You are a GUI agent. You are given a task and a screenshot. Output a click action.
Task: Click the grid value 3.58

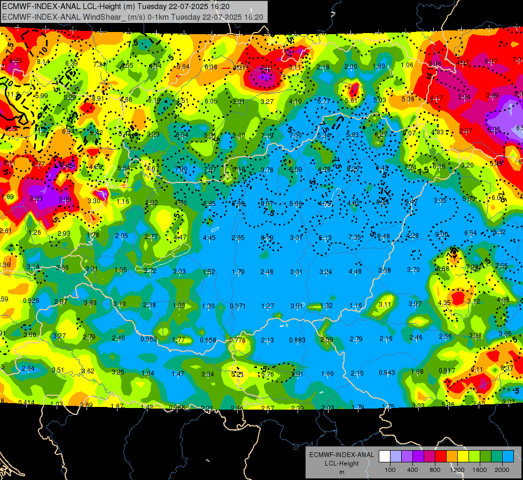pos(384,270)
